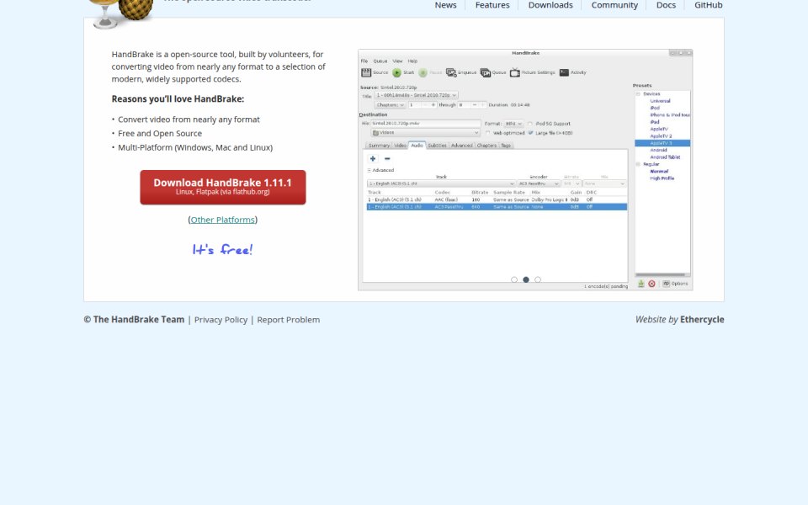Screen dimensions: 808x505
Task: Click the presets list horizontal scrollbar
Action: (x=662, y=274)
